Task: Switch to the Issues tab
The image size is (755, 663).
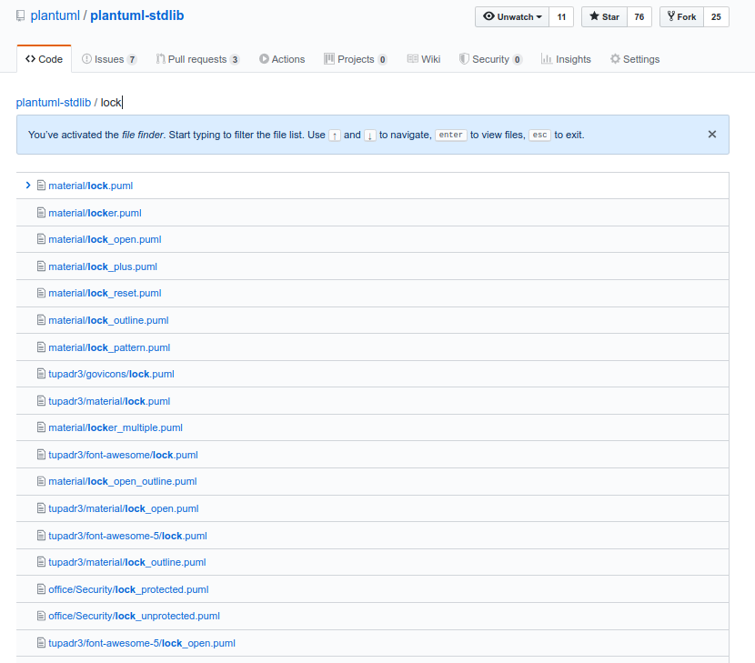Action: click(x=109, y=59)
